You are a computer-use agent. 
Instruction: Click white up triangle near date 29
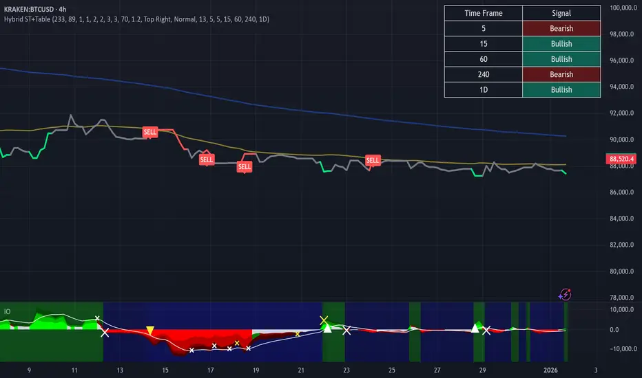coord(475,329)
